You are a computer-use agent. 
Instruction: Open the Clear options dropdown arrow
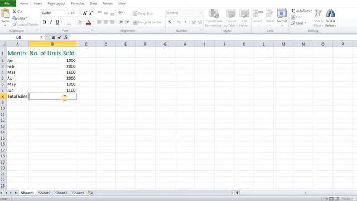point(305,23)
